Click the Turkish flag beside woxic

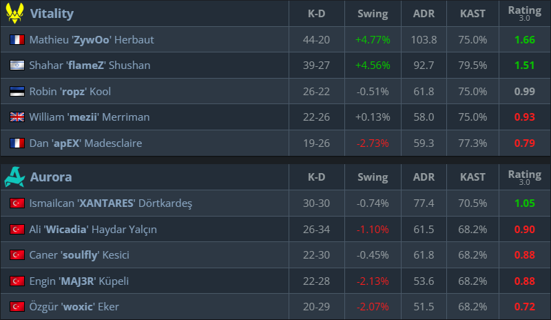pos(17,306)
